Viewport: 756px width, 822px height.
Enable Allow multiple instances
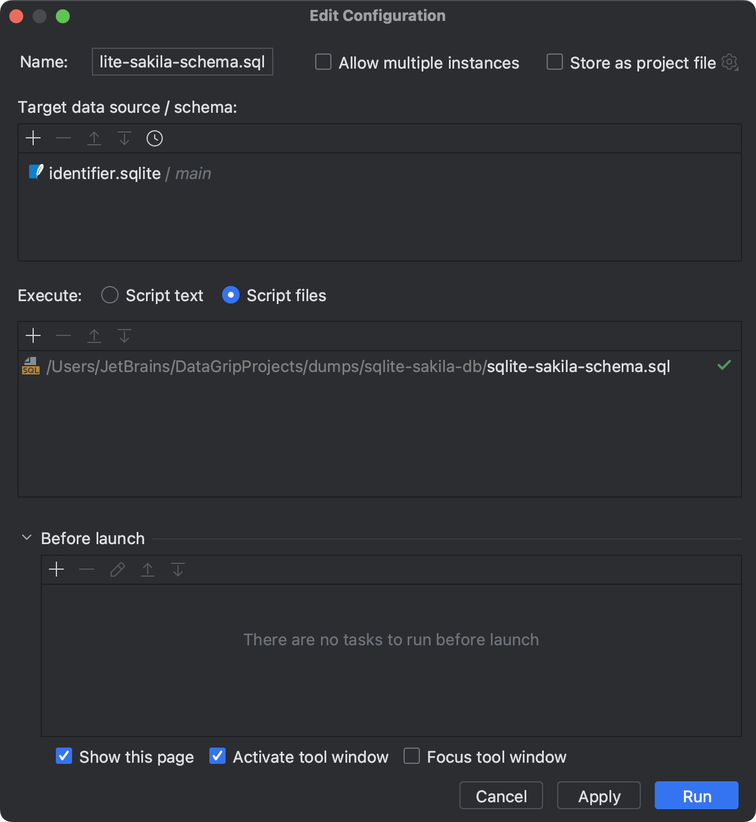point(323,62)
